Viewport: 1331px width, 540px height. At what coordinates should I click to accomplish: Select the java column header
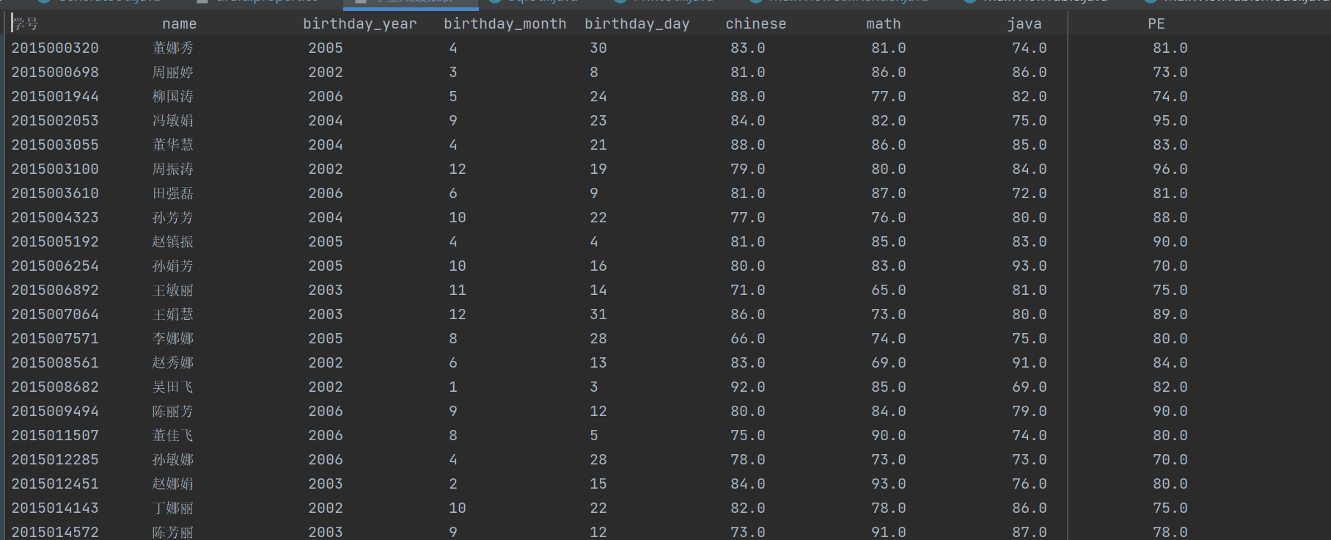point(1024,24)
